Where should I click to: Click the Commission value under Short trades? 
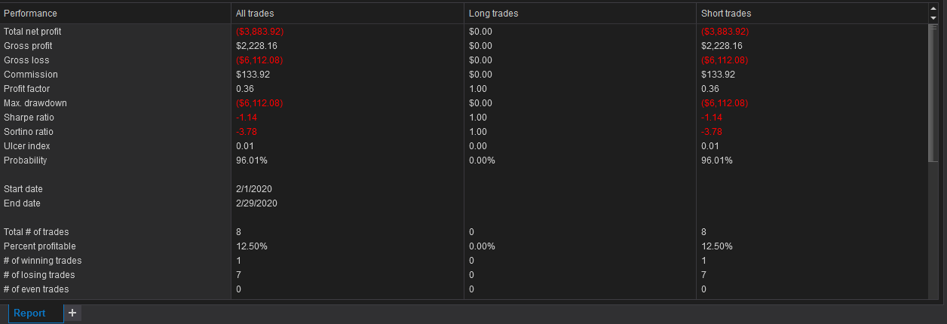pos(718,75)
